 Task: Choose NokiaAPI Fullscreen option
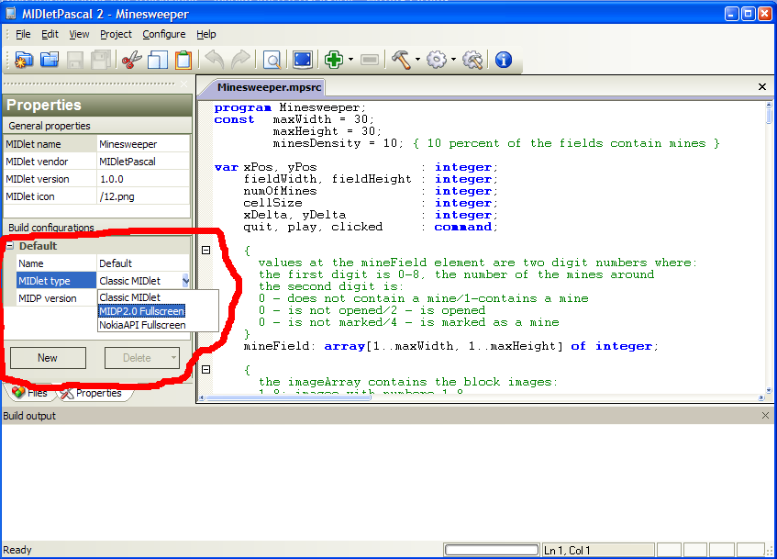[x=142, y=325]
